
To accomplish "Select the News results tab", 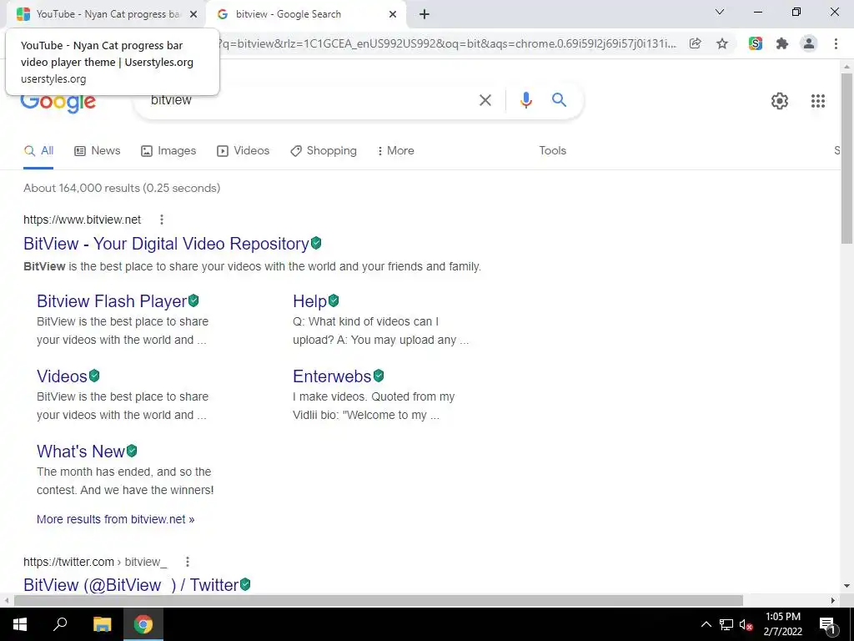I will (98, 151).
